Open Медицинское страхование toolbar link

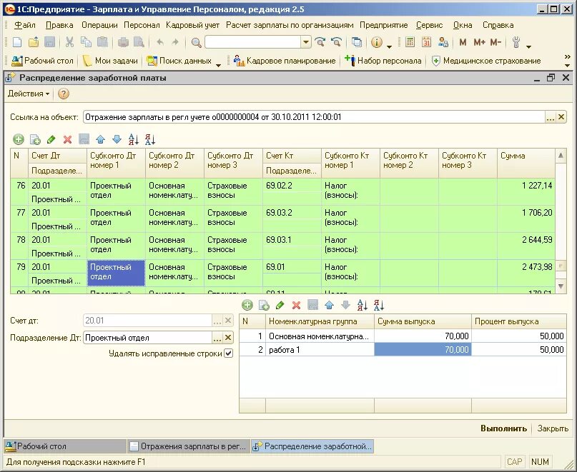click(485, 61)
